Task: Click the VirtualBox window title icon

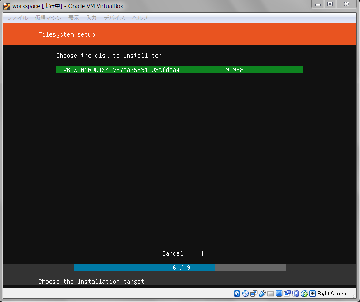Action: coord(7,6)
